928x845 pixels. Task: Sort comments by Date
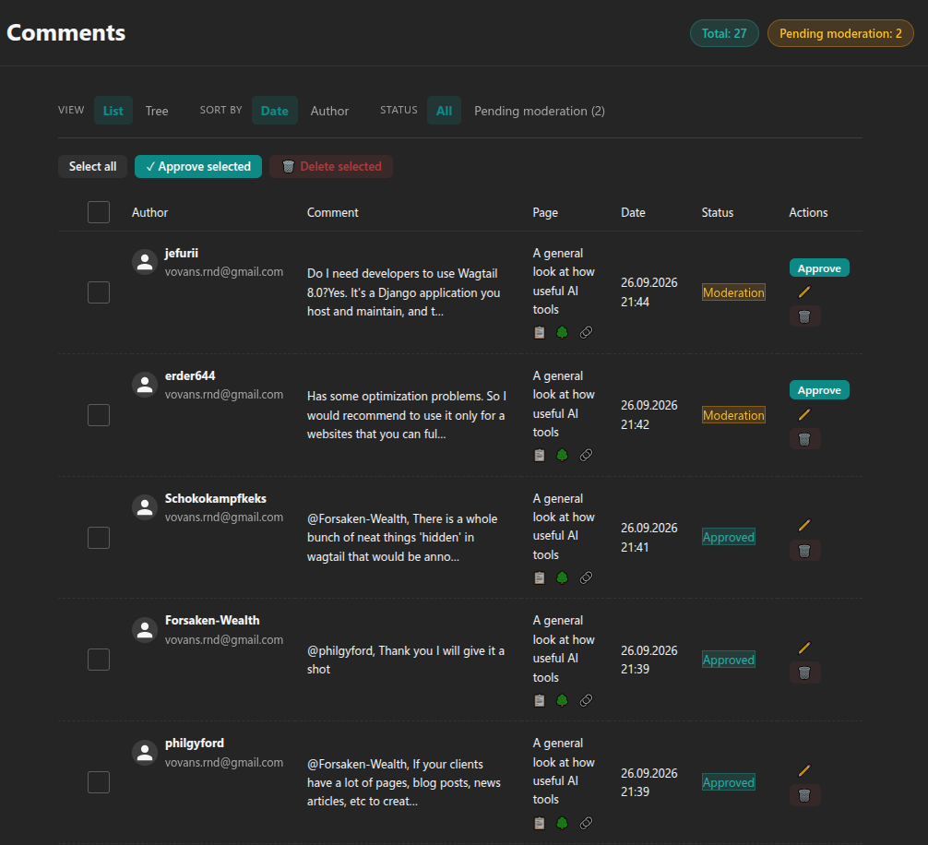(x=275, y=111)
